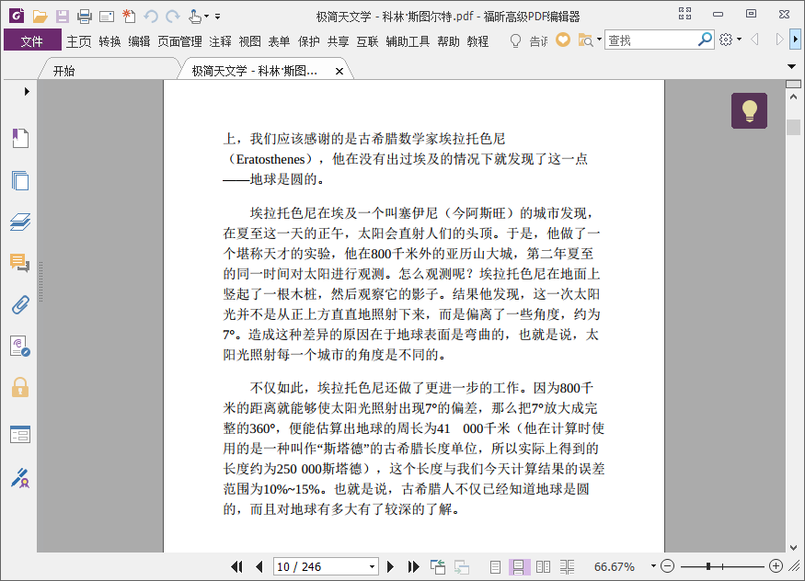This screenshot has width=805, height=581.
Task: Toggle continuous page view mode
Action: [x=519, y=566]
